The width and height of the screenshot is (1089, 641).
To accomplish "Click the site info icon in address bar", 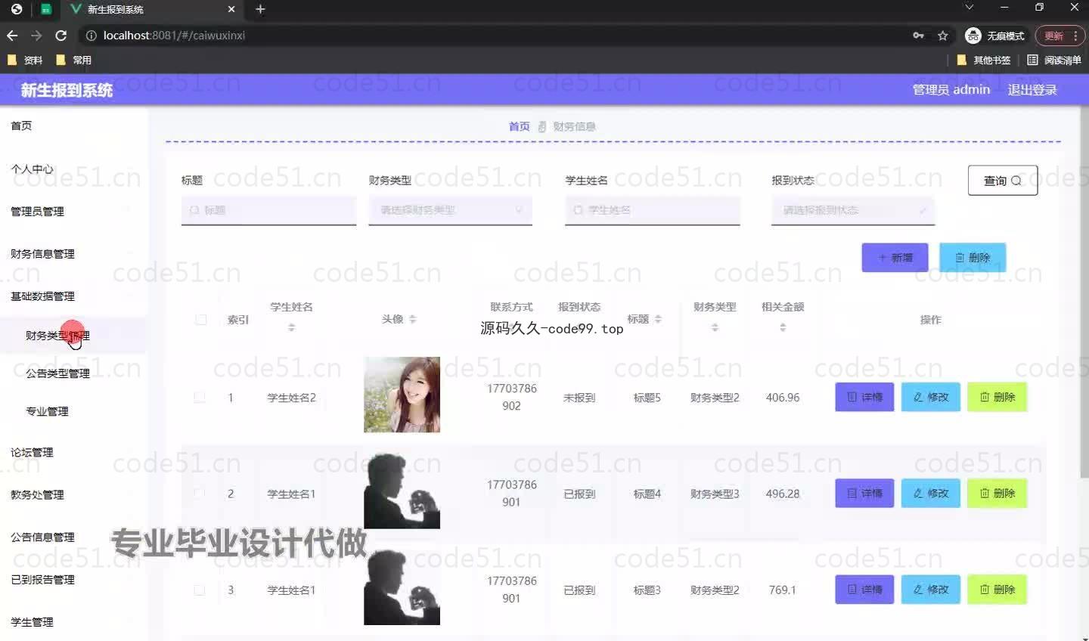I will tap(91, 36).
